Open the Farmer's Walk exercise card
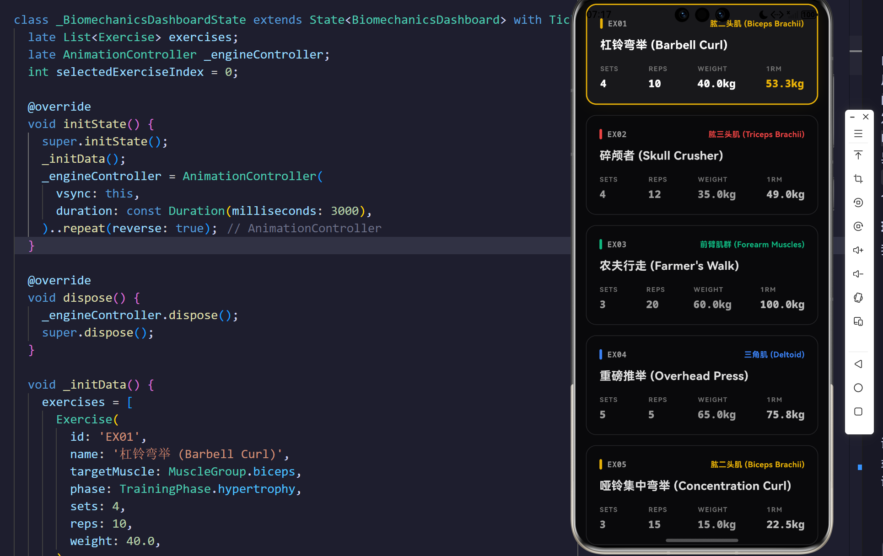The image size is (883, 556). tap(701, 275)
